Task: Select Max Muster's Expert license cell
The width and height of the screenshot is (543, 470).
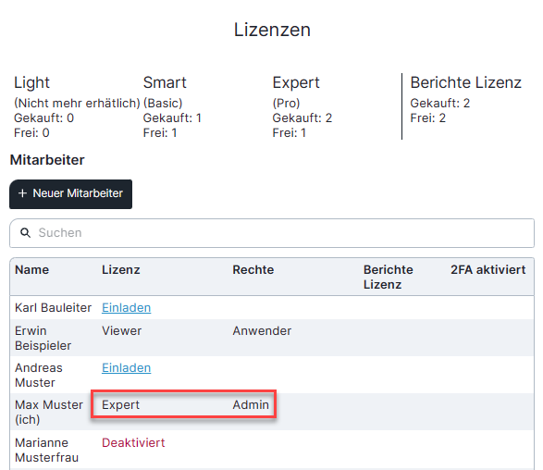Action: (x=120, y=405)
